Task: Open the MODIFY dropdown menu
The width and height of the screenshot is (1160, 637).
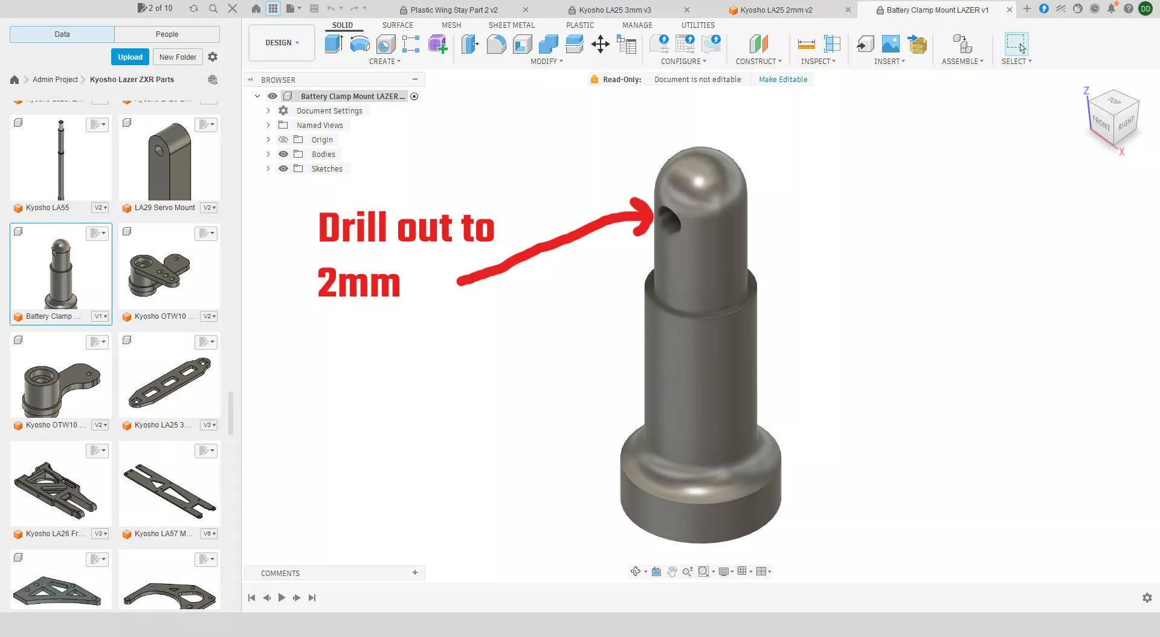Action: click(x=547, y=61)
